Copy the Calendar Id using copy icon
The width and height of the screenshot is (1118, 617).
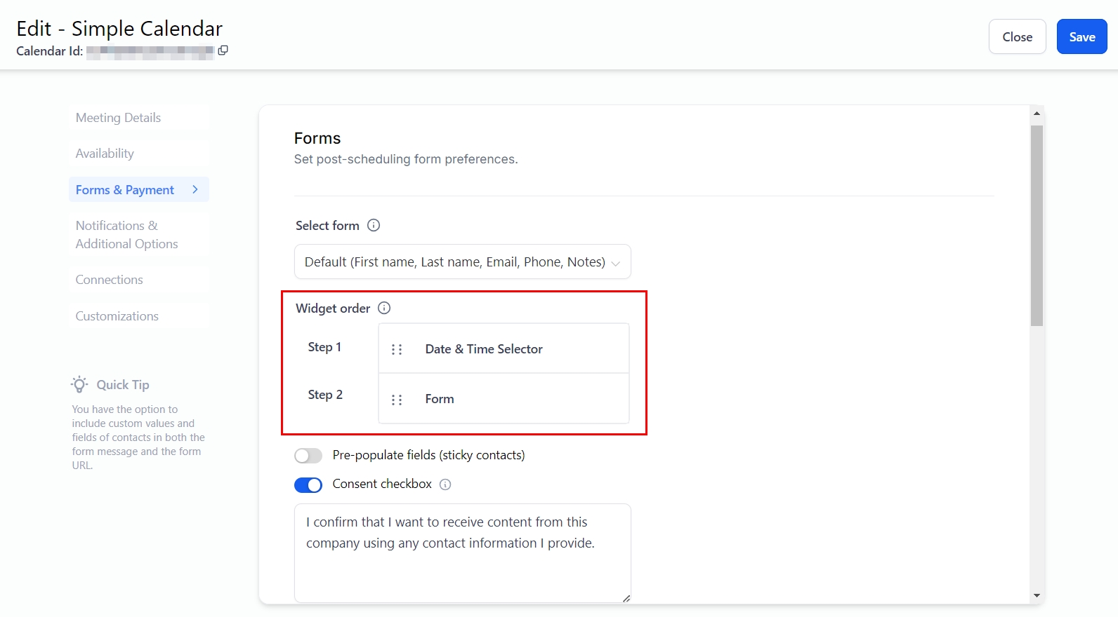click(x=223, y=50)
